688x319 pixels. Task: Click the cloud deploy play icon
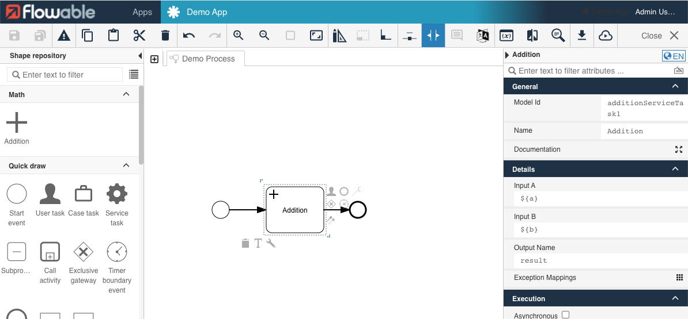pos(606,36)
